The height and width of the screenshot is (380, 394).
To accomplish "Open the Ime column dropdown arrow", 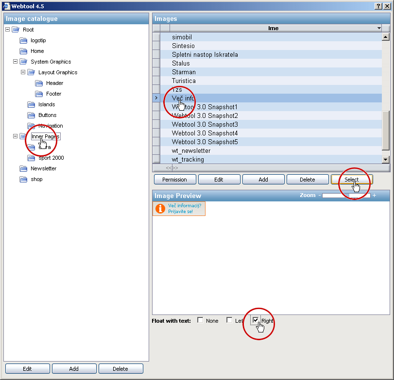I will [x=378, y=28].
